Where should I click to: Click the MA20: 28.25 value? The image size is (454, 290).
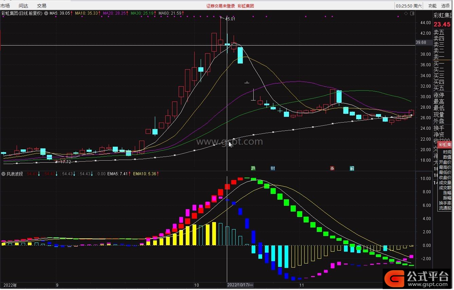(116, 13)
